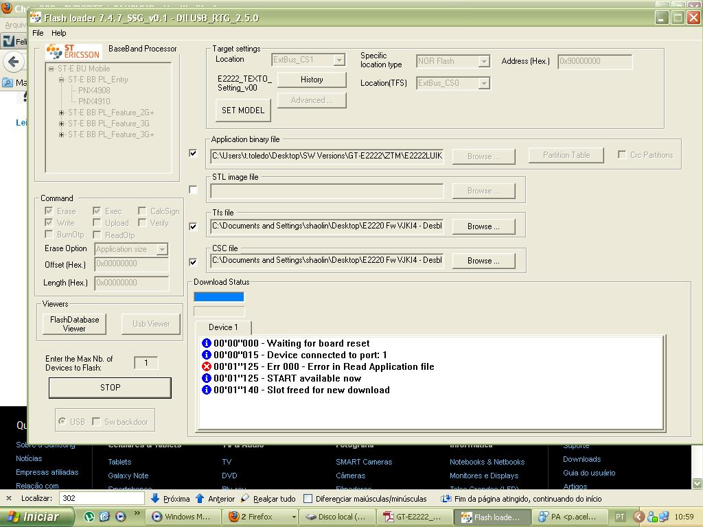Screen dimensions: 703x527
Task: Toggle the Crc Partitions checkbox
Action: [x=622, y=154]
